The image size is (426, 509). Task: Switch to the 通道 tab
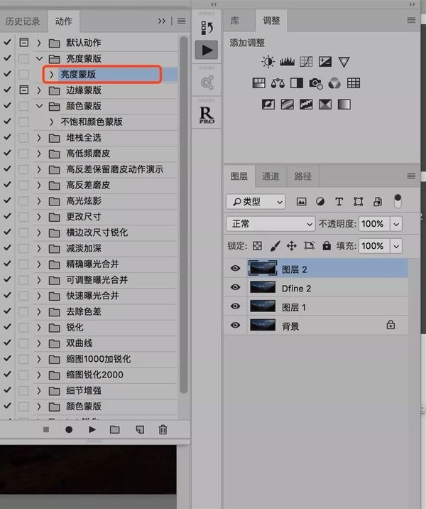(271, 176)
